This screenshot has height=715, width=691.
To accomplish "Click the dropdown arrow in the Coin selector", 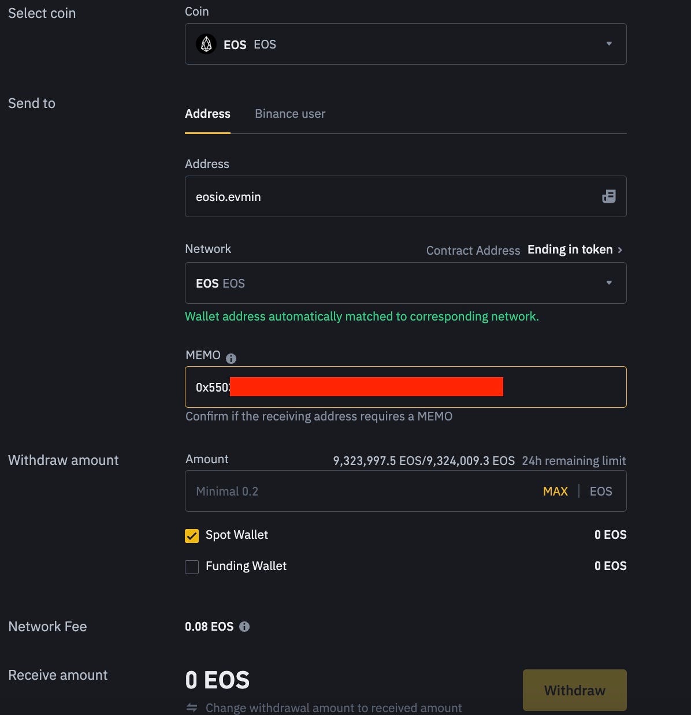I will (x=608, y=43).
